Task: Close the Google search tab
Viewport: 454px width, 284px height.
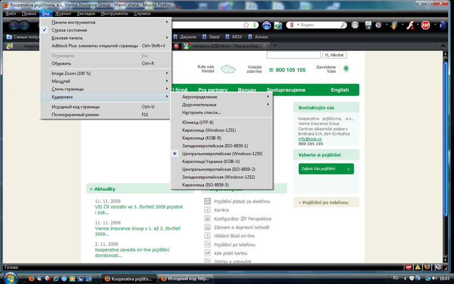Action: tap(264, 46)
